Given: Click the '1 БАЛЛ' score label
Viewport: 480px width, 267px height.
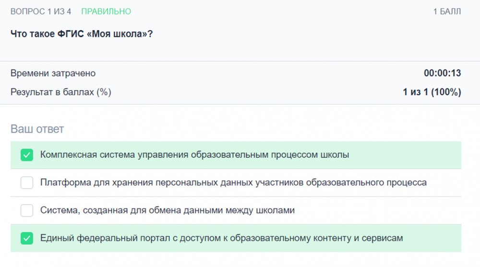Looking at the screenshot, I should pyautogui.click(x=447, y=12).
